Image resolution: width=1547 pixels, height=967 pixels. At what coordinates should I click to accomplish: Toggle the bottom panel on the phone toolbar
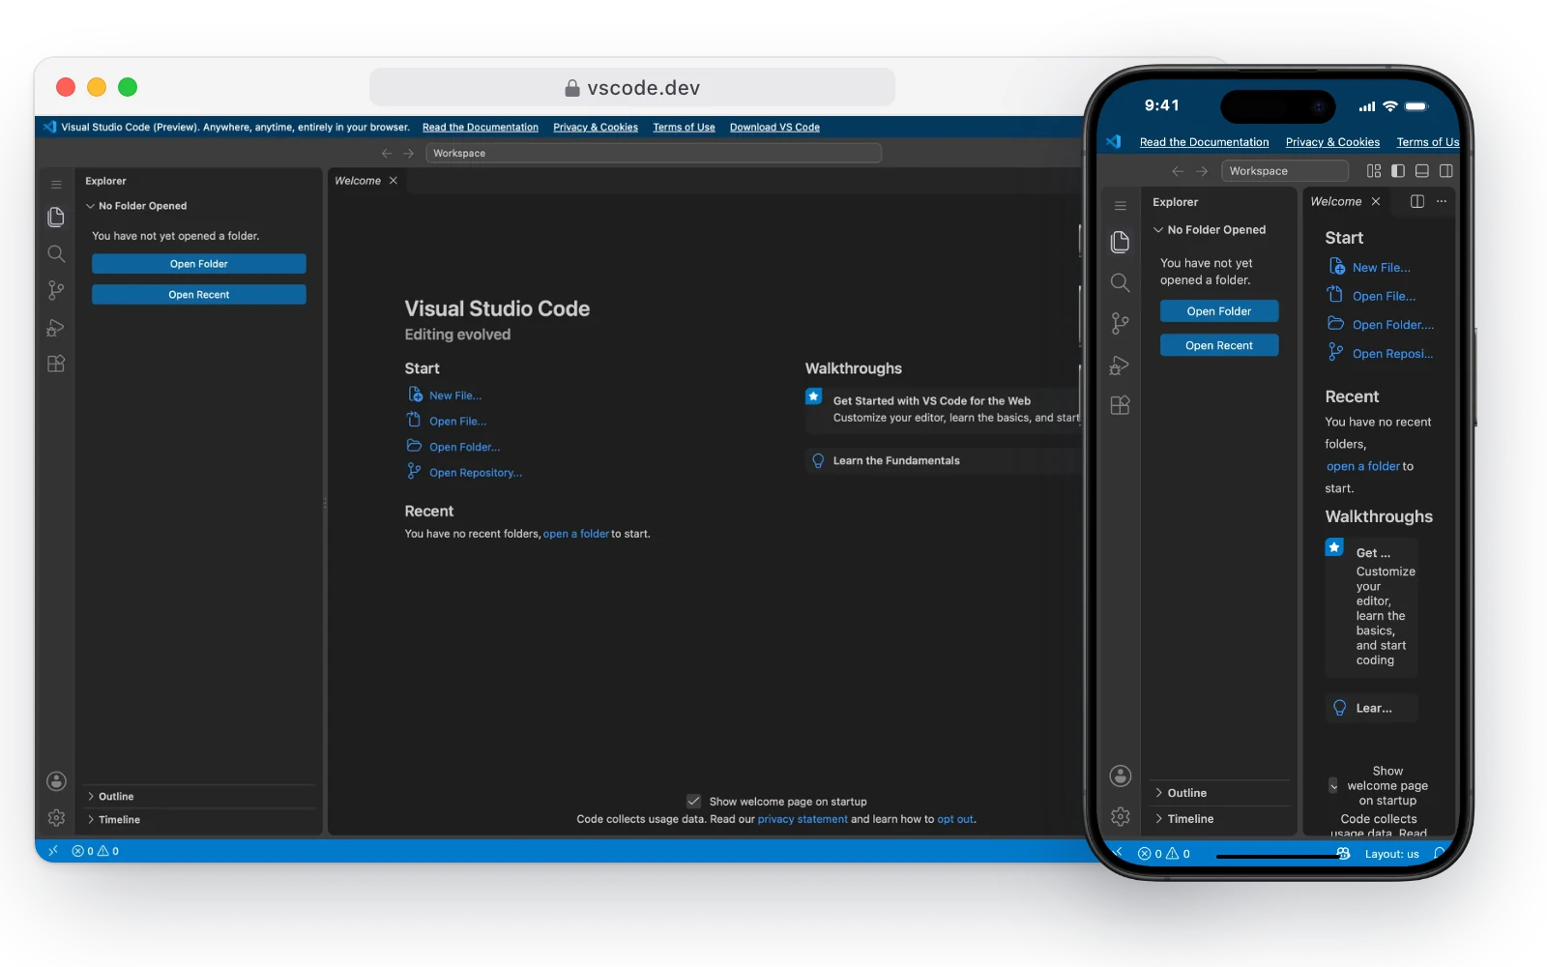click(1422, 171)
